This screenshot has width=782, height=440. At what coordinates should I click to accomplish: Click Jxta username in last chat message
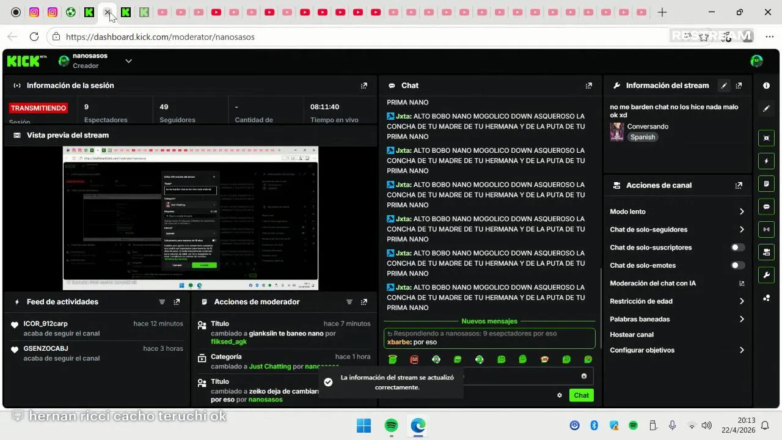click(403, 287)
